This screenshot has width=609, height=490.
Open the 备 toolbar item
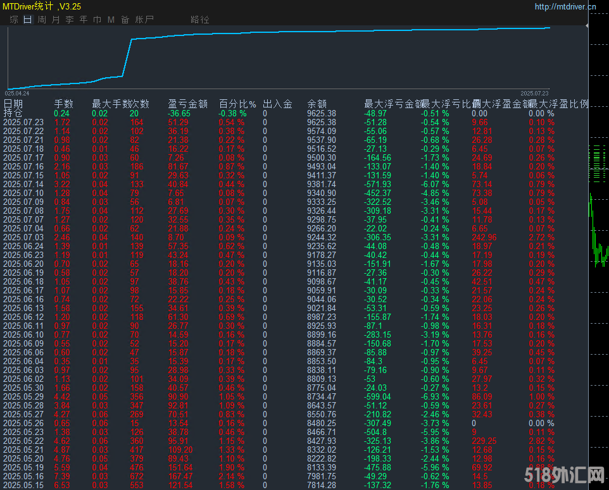pyautogui.click(x=125, y=20)
